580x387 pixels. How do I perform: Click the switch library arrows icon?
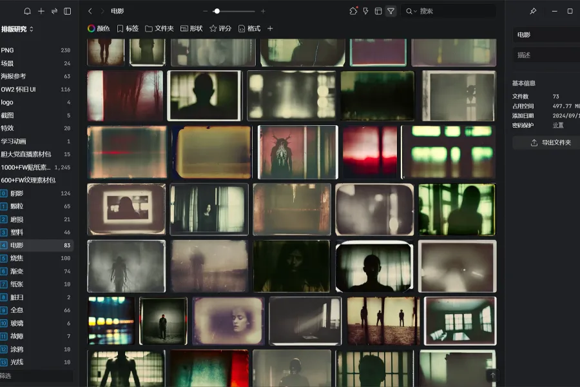point(54,11)
